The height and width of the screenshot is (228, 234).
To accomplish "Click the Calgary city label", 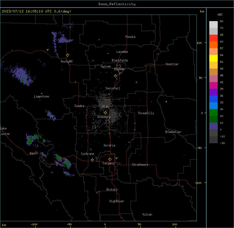I will tap(108, 163).
